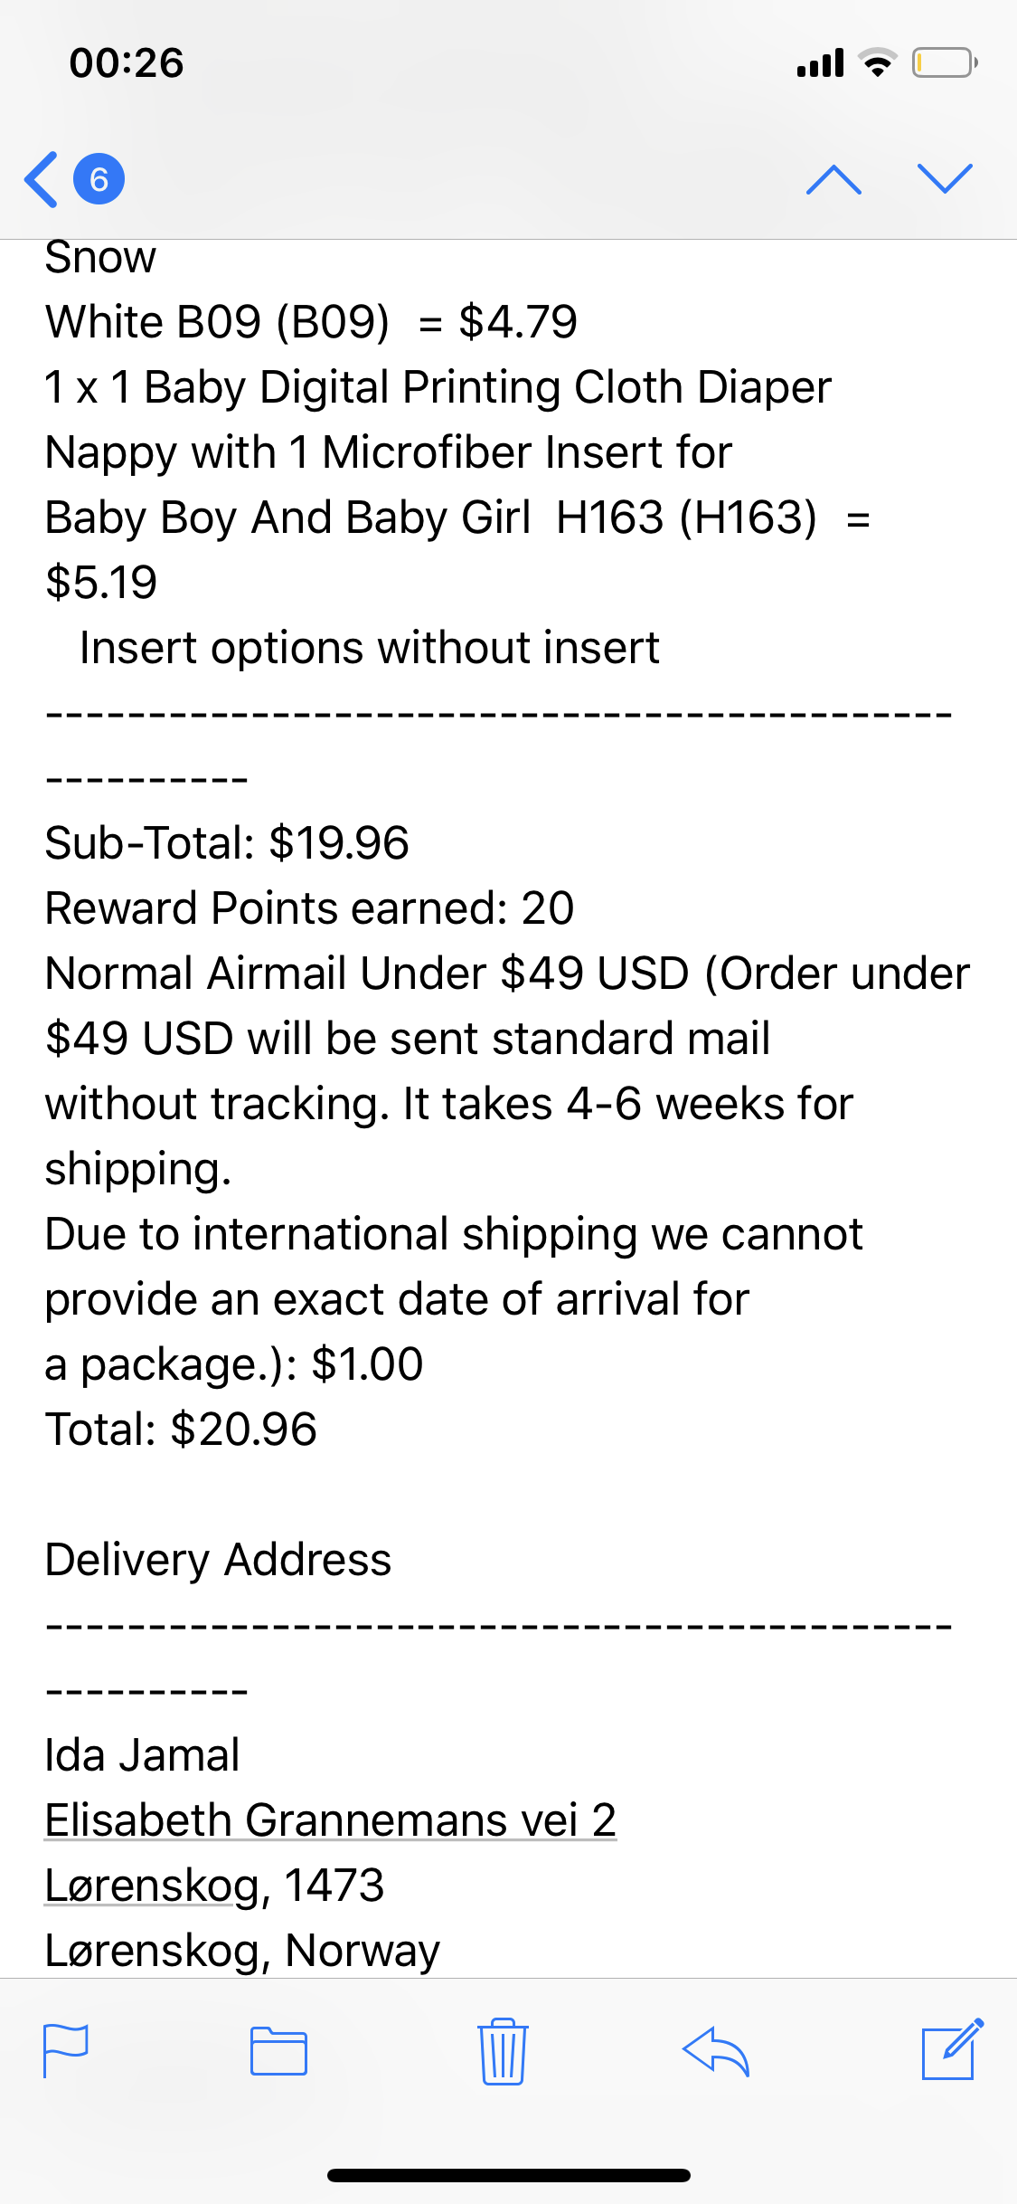Tap the Total: $20.96 line
The height and width of the screenshot is (2204, 1017).
tap(181, 1430)
